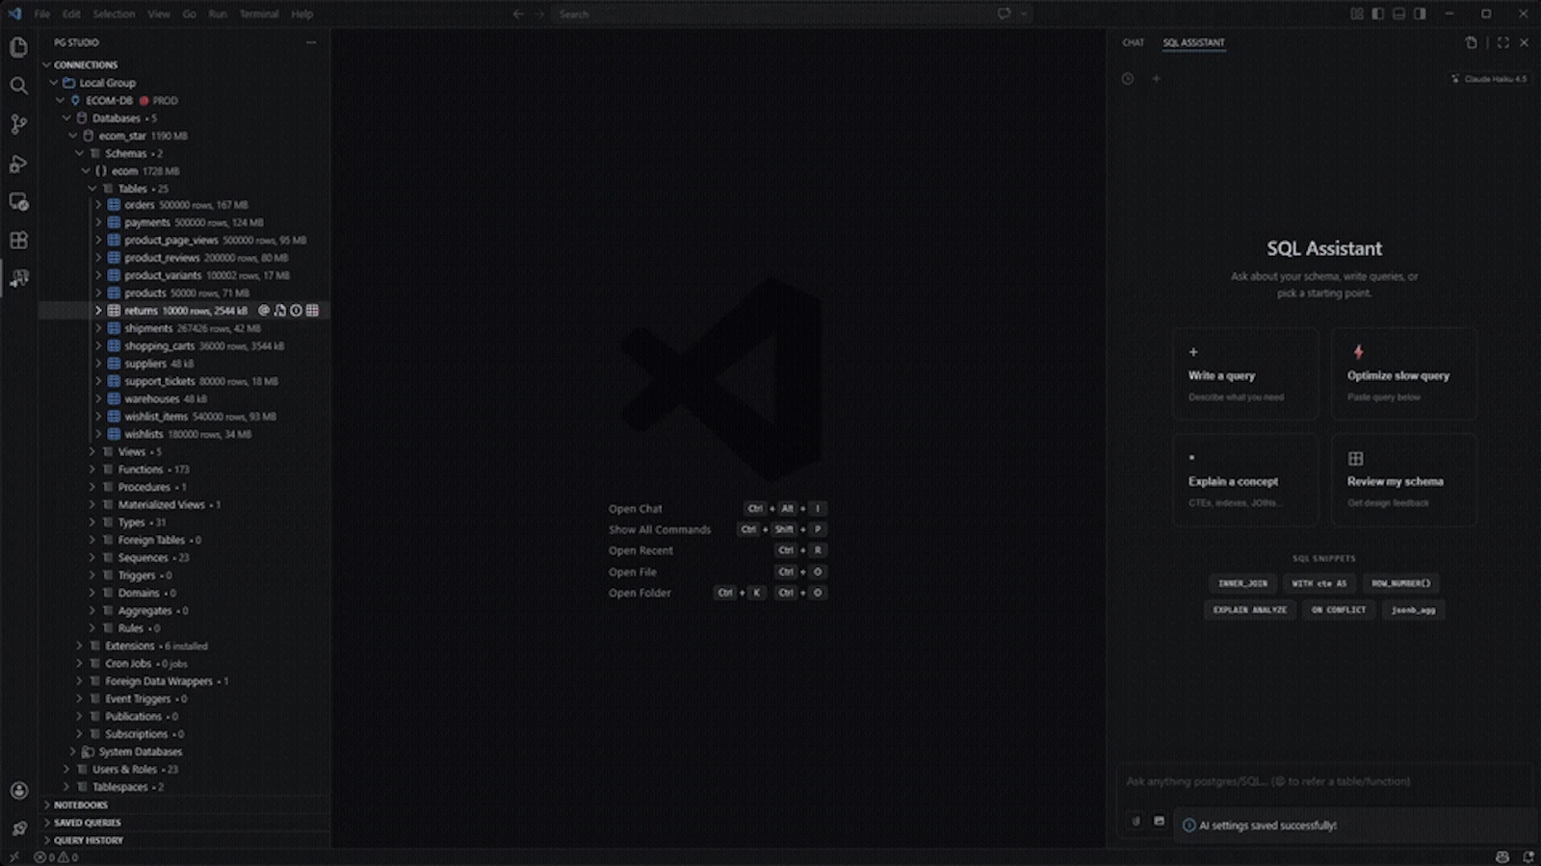This screenshot has height=866, width=1541.
Task: Expand the orders table node
Action: click(98, 205)
